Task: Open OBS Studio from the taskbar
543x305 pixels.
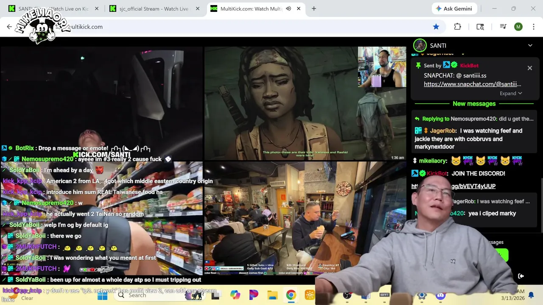Action: (x=347, y=295)
